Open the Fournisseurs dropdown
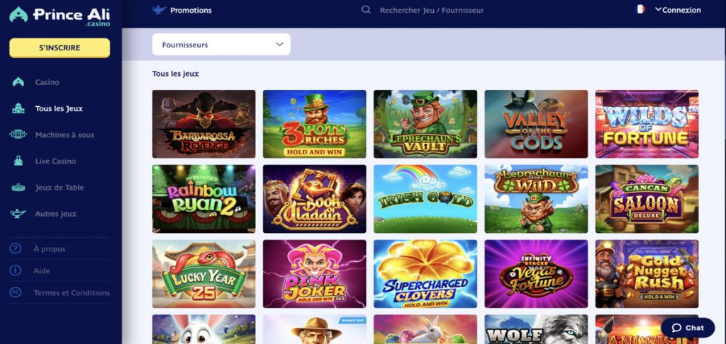This screenshot has width=726, height=344. tap(221, 45)
